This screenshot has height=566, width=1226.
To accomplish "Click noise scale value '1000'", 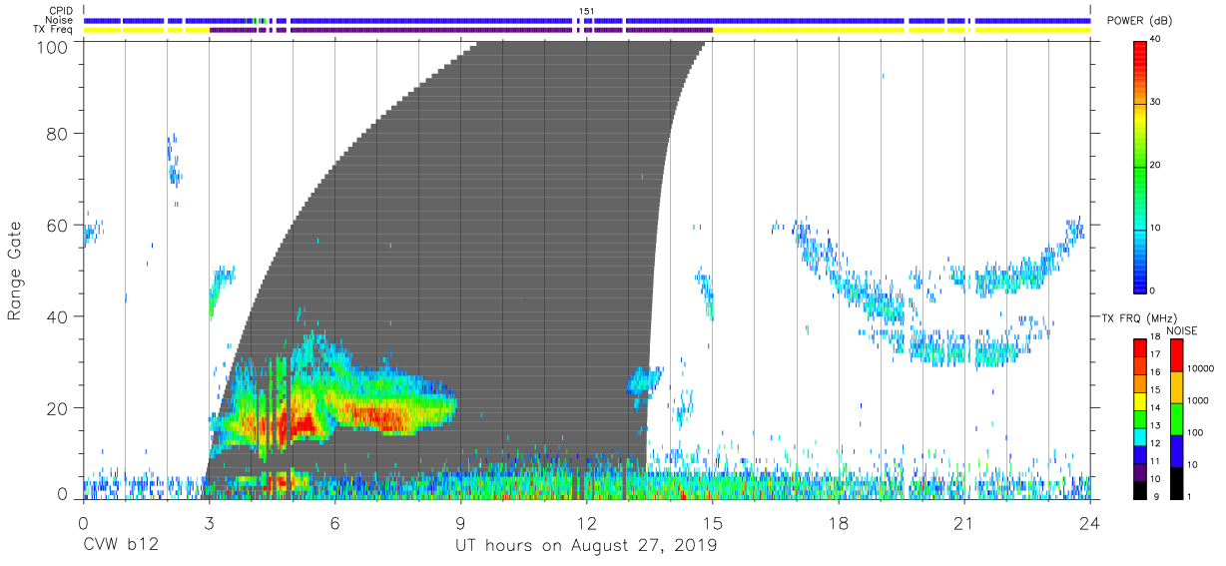I will click(1198, 400).
